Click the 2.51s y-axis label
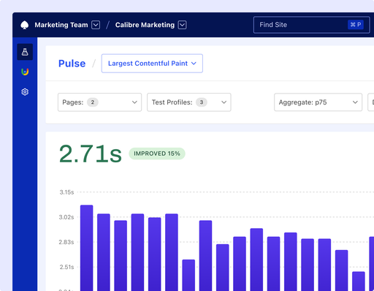374x291 pixels. (x=66, y=267)
